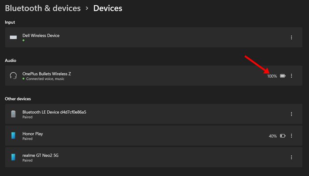Click the OnePlus 100% battery icon
309x176 pixels.
click(x=283, y=76)
